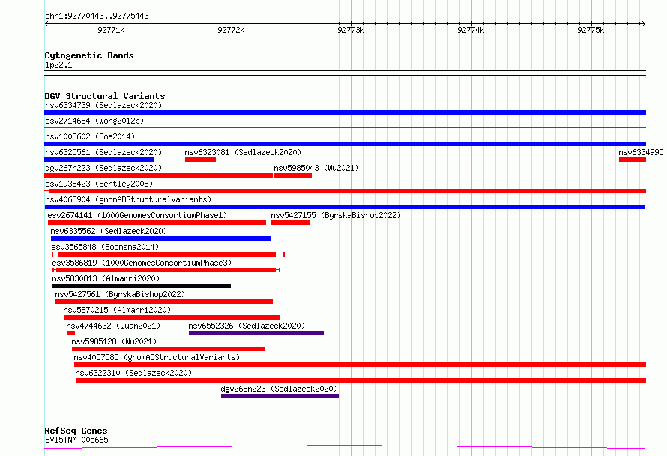This screenshot has width=667, height=456.
Task: Click the small red nsv6323081 bar
Action: tap(200, 160)
